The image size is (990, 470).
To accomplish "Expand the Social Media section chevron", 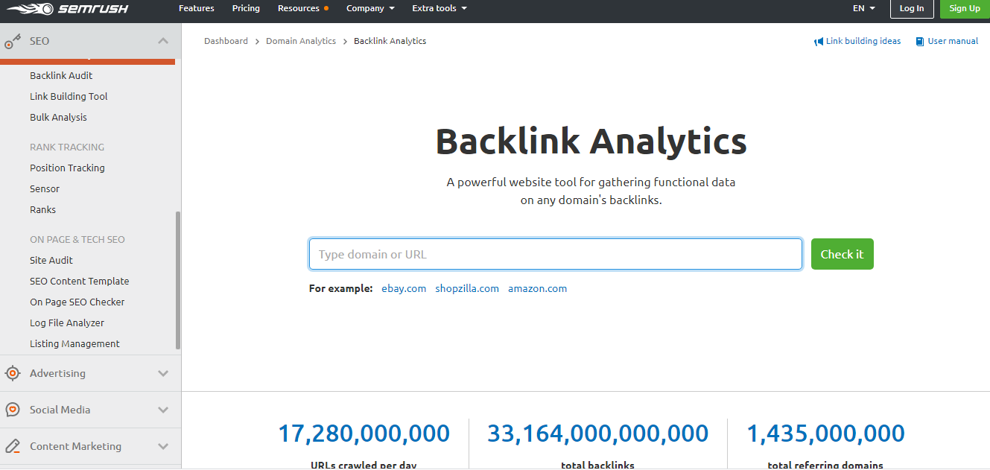I will coord(163,410).
